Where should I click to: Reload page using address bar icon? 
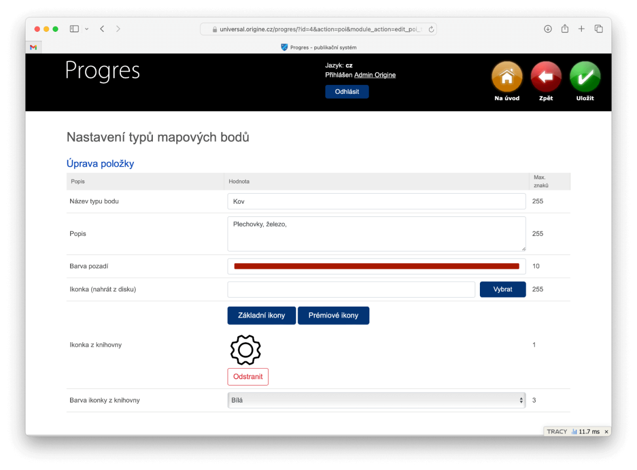(x=431, y=29)
